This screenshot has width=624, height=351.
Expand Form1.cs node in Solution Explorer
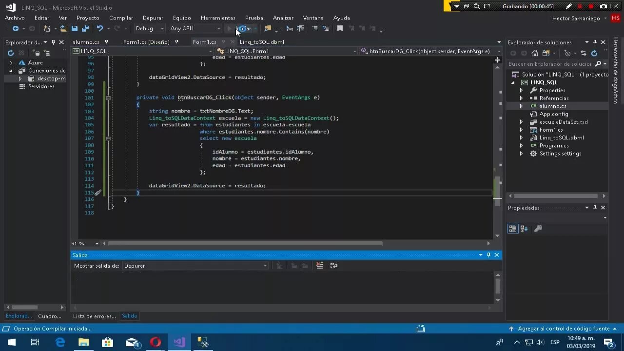click(521, 130)
